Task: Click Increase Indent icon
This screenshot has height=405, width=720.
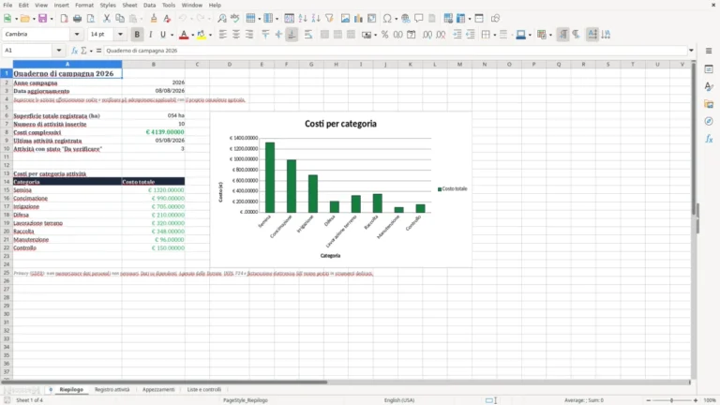Action: click(457, 35)
